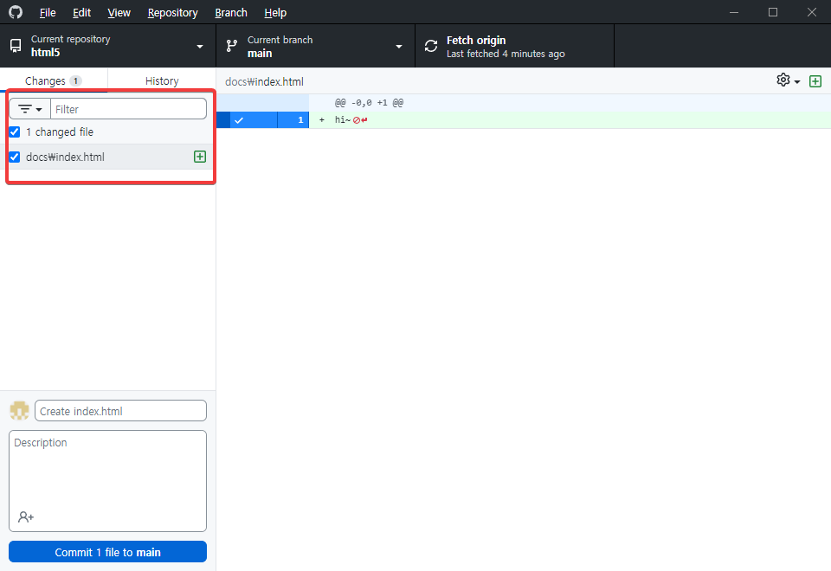Open the Current repository dropdown
Image resolution: width=831 pixels, height=571 pixels.
198,46
